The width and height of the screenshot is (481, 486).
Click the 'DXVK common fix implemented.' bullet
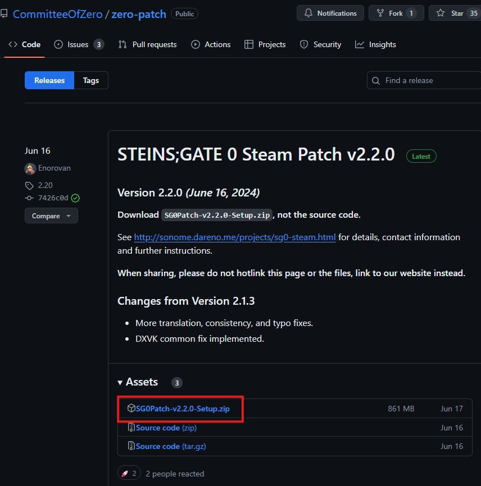pos(200,339)
